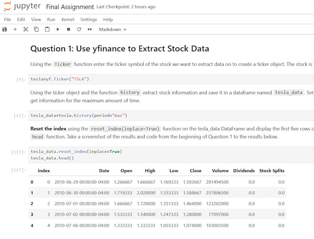Open the Run menu
The image size is (314, 239).
(x=51, y=19)
